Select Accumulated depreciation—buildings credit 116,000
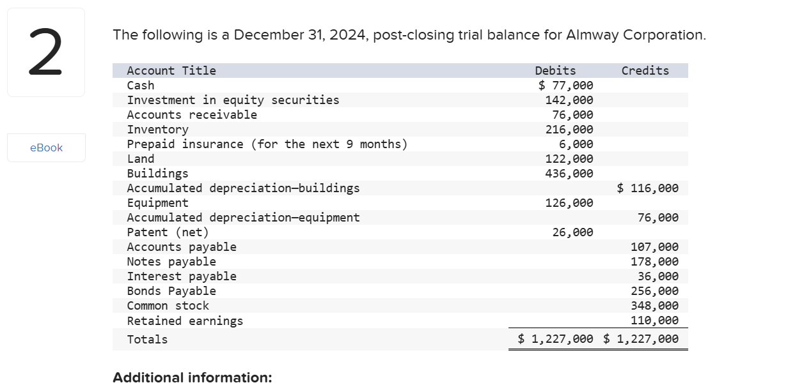 coord(648,188)
